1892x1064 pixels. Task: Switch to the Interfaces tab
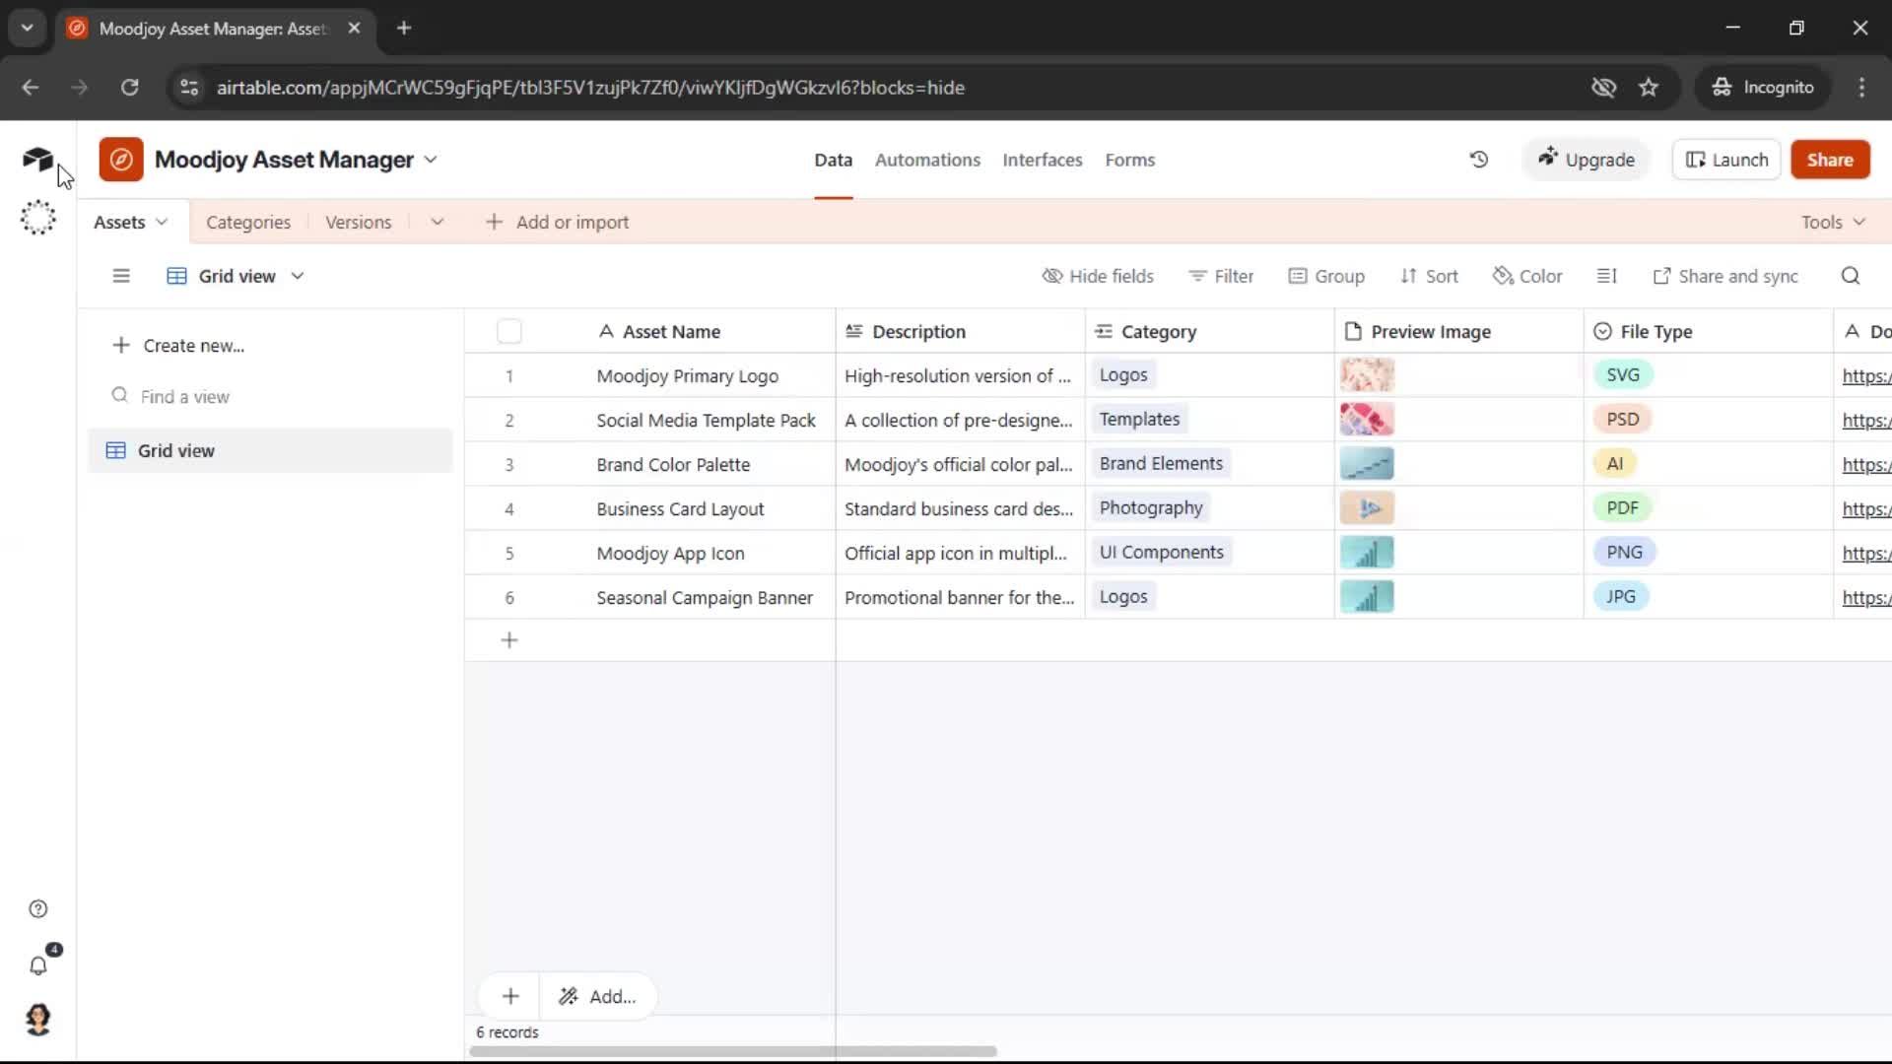click(1042, 160)
